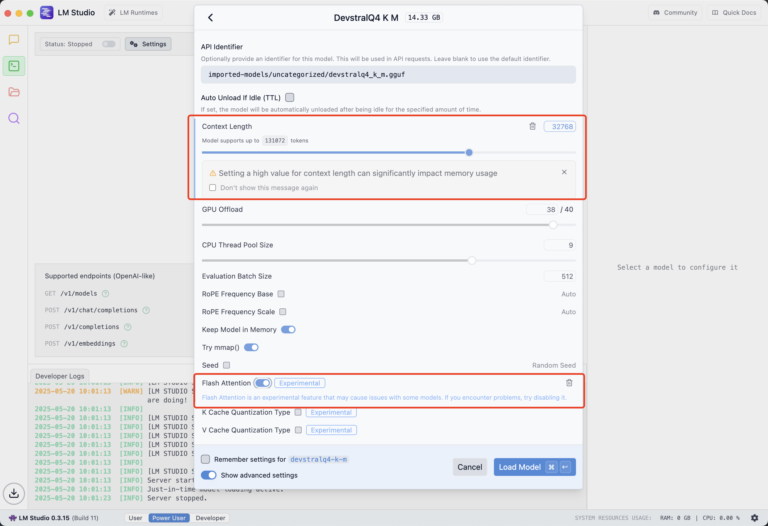Click the Load Model button
The width and height of the screenshot is (768, 526).
point(534,467)
